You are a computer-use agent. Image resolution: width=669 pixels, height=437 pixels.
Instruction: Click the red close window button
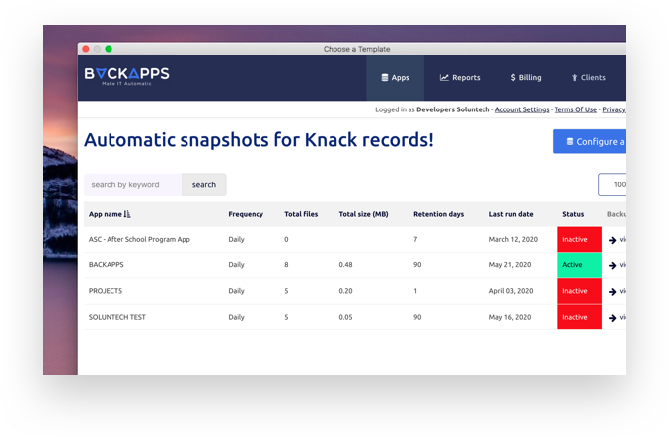point(85,49)
